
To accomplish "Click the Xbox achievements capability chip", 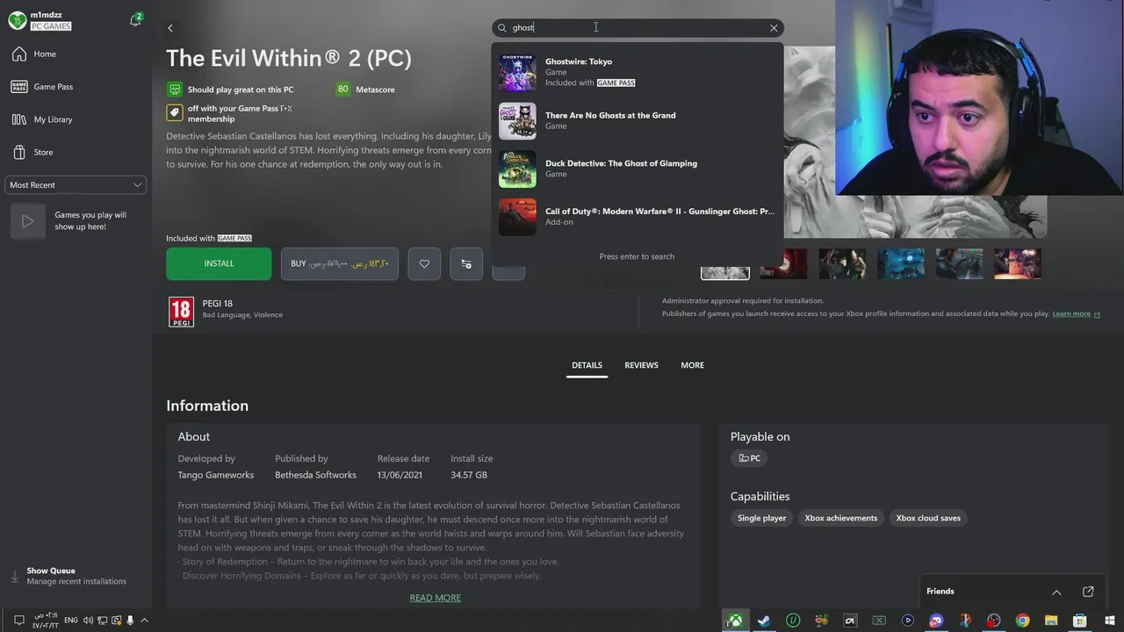I will [840, 518].
